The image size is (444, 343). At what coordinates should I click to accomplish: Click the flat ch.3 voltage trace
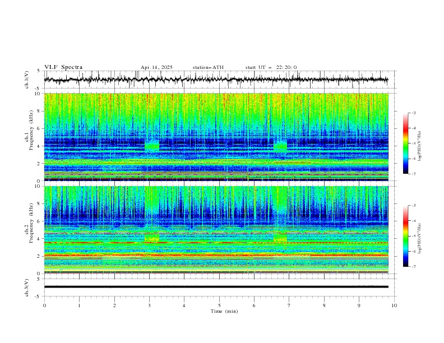[x=216, y=287]
